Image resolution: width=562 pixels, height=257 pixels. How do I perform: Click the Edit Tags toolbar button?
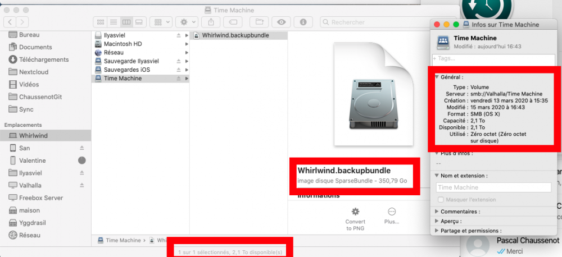(233, 22)
